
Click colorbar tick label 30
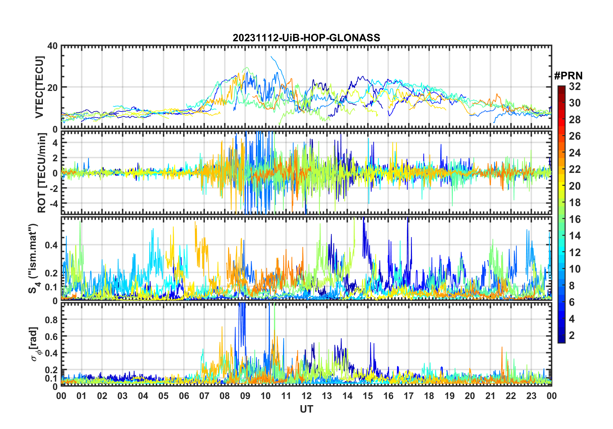(575, 103)
